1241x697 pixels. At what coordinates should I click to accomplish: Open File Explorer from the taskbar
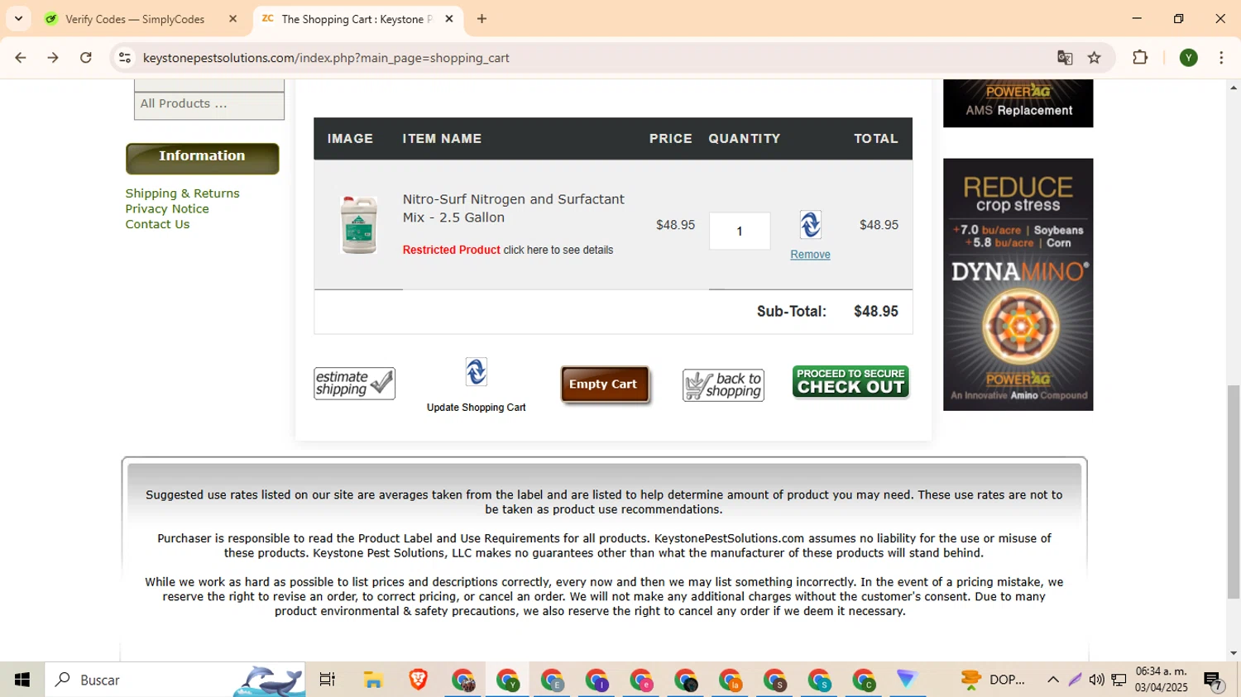point(373,680)
